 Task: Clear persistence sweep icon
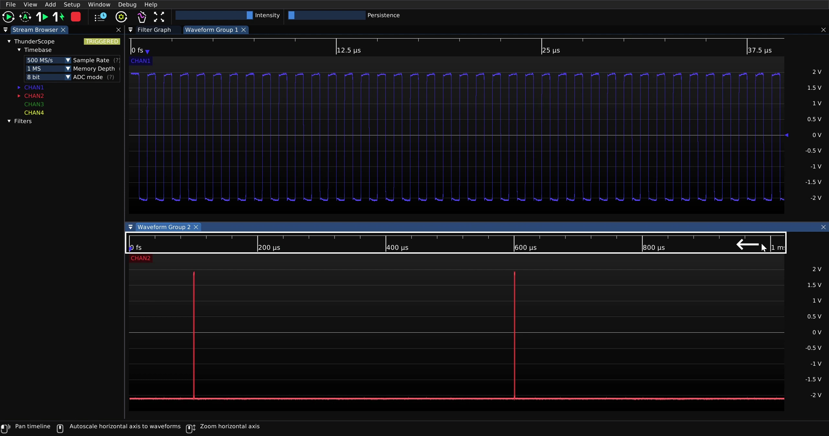(142, 17)
